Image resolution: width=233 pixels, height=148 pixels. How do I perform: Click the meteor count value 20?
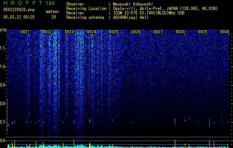[x=54, y=17]
